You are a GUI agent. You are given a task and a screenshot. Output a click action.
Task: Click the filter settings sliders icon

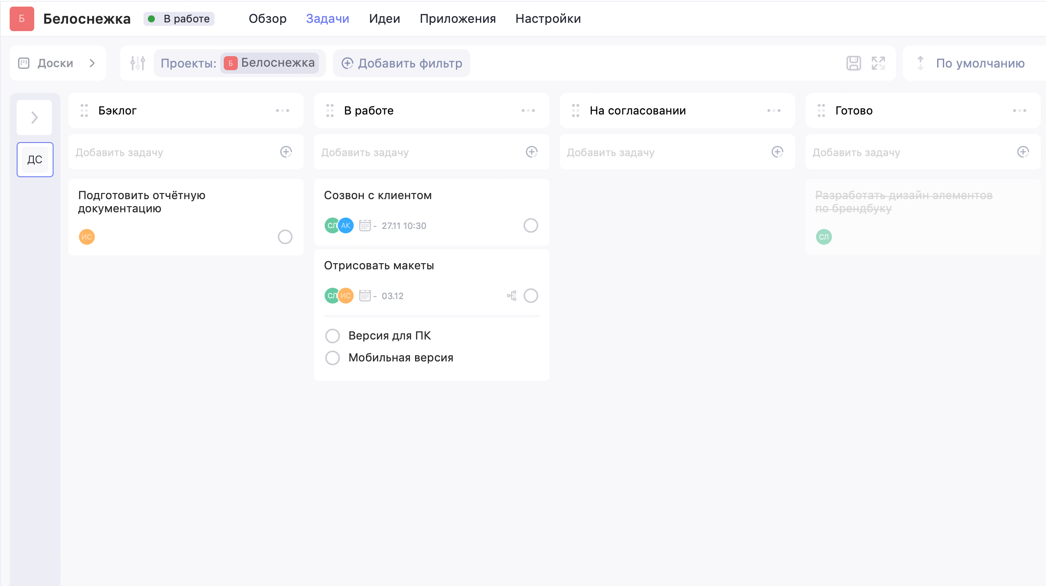coord(137,63)
